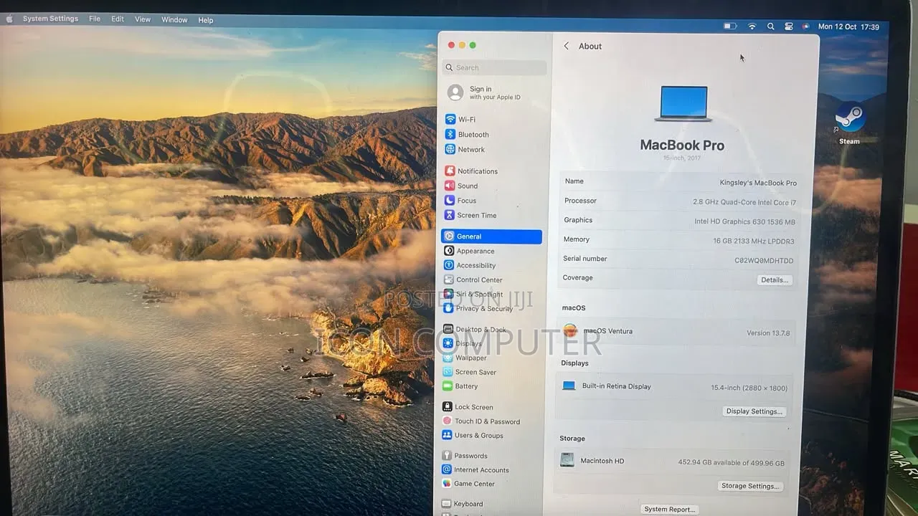The image size is (918, 516).
Task: Open Battery icon in sidebar
Action: click(448, 386)
